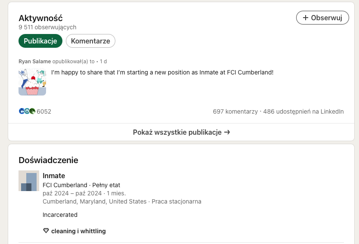Open the 697 komentarzy link

[x=235, y=111]
